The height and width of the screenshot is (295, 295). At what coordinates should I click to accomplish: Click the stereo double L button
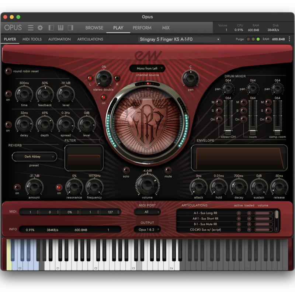[90, 78]
